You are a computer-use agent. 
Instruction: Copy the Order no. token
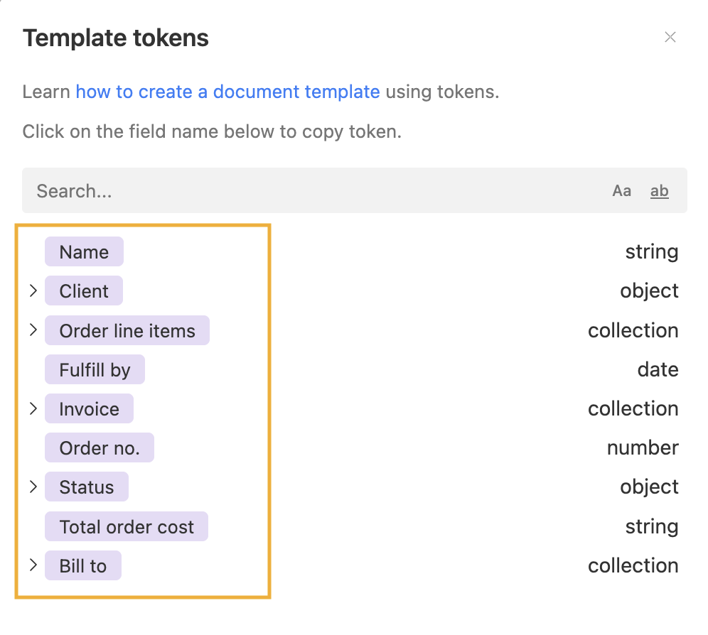(99, 447)
